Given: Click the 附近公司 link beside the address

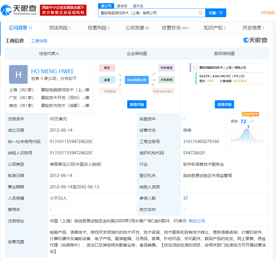Looking at the screenshot, I should [x=197, y=221].
